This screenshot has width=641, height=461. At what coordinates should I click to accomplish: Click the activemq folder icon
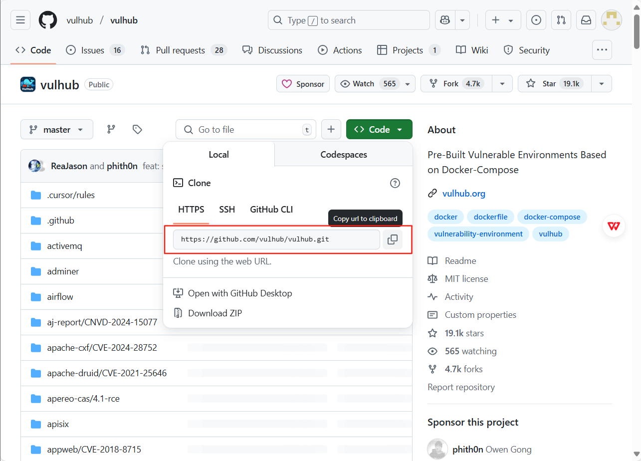[x=36, y=246]
